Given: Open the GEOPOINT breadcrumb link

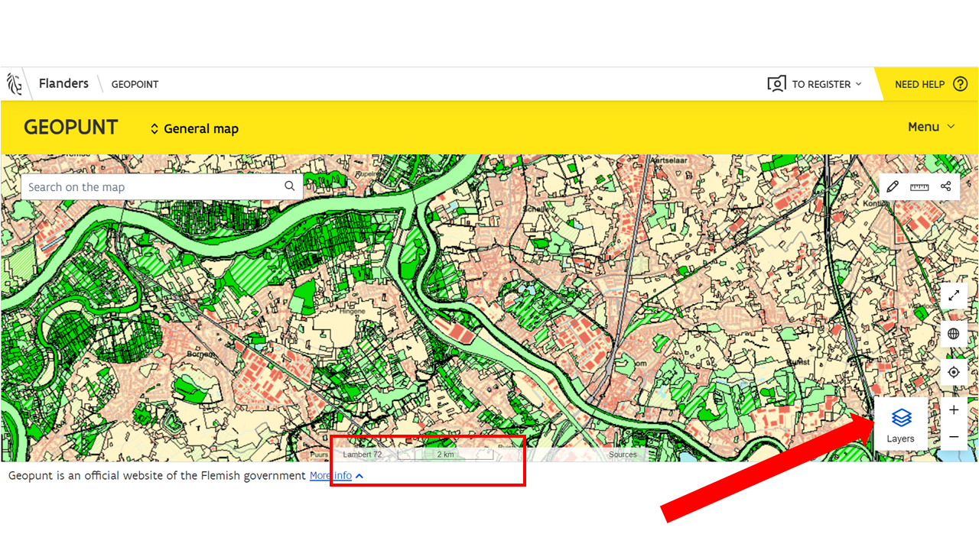Looking at the screenshot, I should tap(135, 84).
